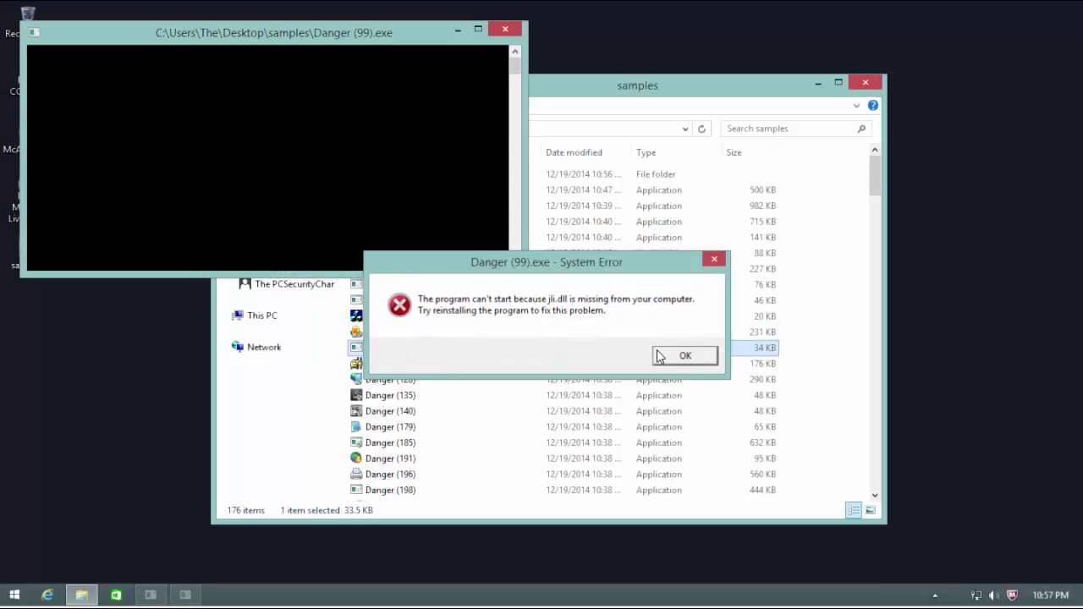1083x609 pixels.
Task: Click the Danger (179) file icon
Action: point(356,427)
